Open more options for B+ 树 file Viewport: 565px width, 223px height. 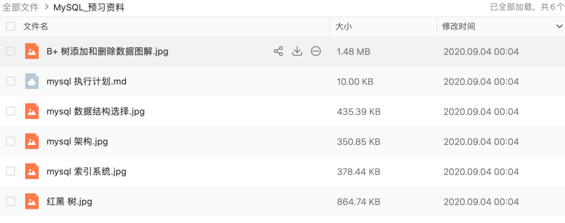[315, 51]
